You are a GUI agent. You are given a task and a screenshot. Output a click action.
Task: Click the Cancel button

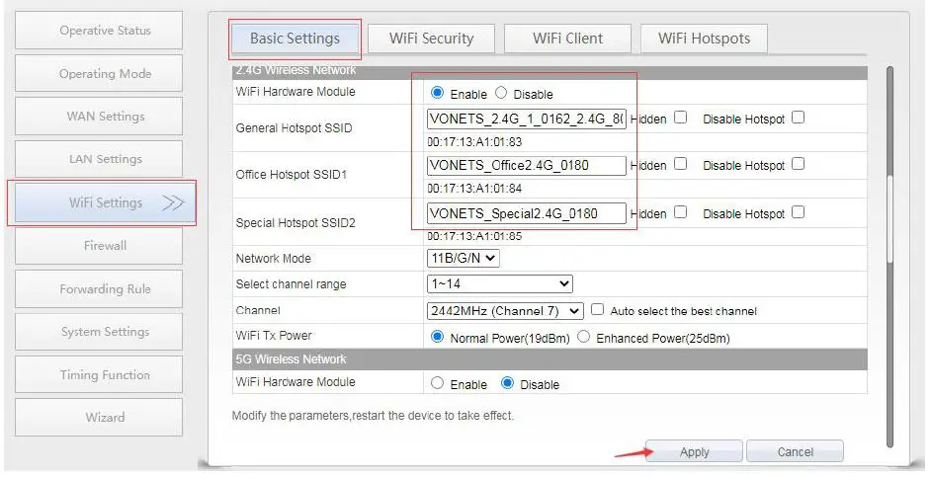pyautogui.click(x=795, y=452)
